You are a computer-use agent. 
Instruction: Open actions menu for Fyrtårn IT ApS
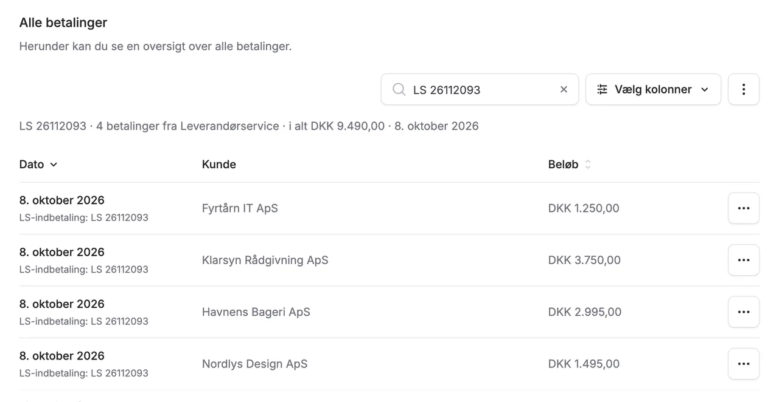(743, 208)
